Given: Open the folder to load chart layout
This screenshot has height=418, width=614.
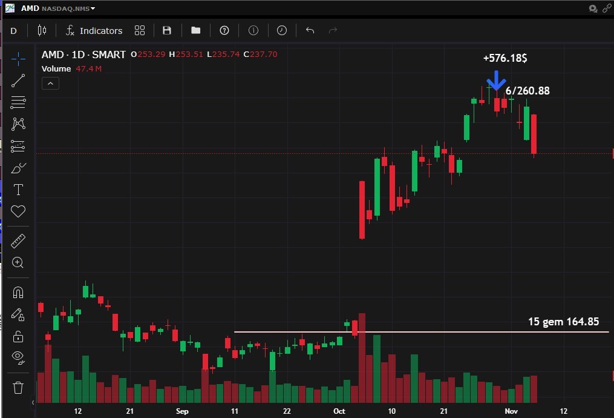Looking at the screenshot, I should (x=195, y=30).
